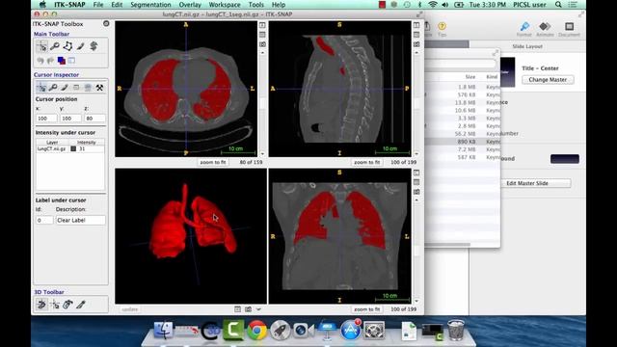Click the axial view slice scrollbar

[x=262, y=103]
